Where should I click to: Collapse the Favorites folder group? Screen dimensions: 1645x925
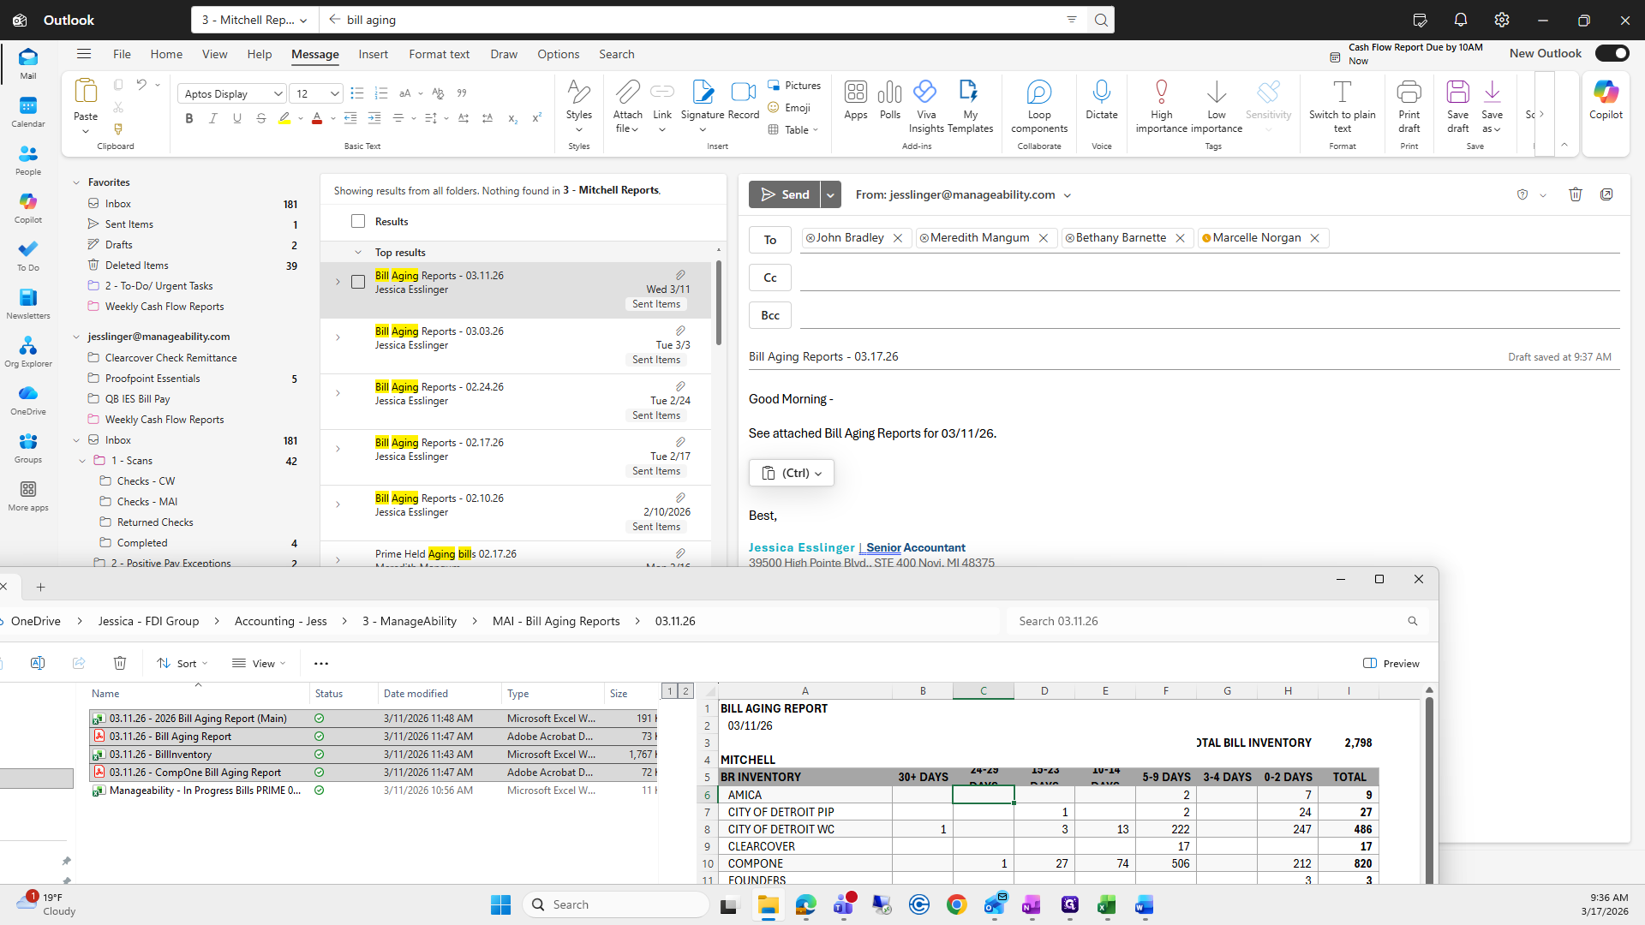pos(76,182)
